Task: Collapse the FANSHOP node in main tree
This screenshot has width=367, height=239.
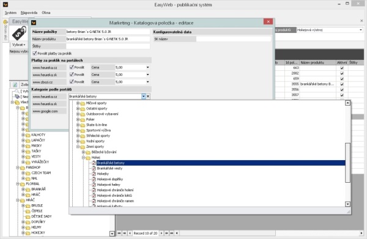Action: (x=18, y=167)
